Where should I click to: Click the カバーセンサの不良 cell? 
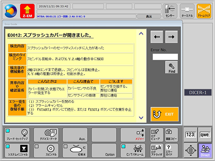tap(83, 89)
